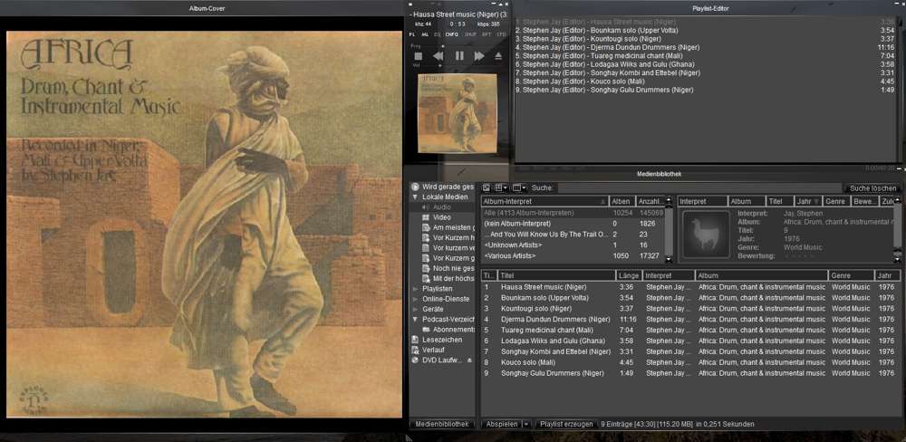Screen dimensions: 906x442
Task: Skip forward to the next track
Action: click(x=479, y=56)
